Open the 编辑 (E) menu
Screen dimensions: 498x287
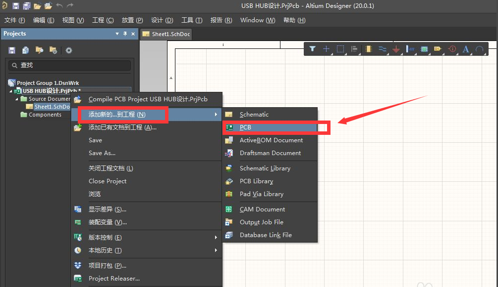click(x=44, y=20)
